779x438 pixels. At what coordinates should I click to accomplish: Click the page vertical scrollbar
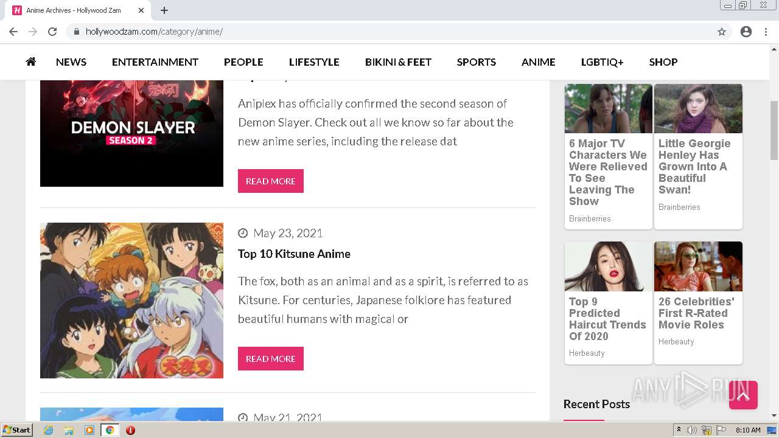pyautogui.click(x=774, y=130)
